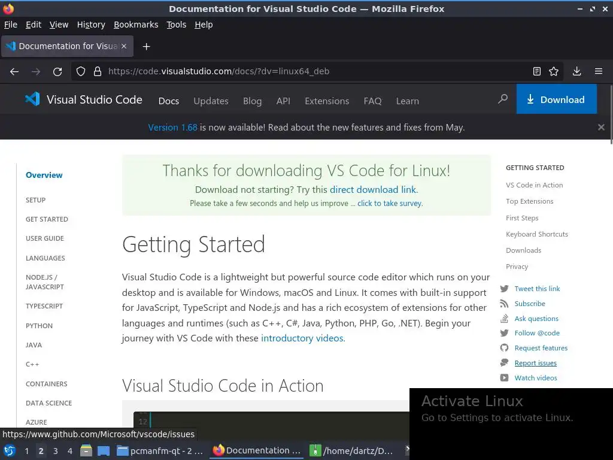Screen dimensions: 613x460
Task: Dismiss the Version 1.68 announcement banner
Action: point(601,127)
